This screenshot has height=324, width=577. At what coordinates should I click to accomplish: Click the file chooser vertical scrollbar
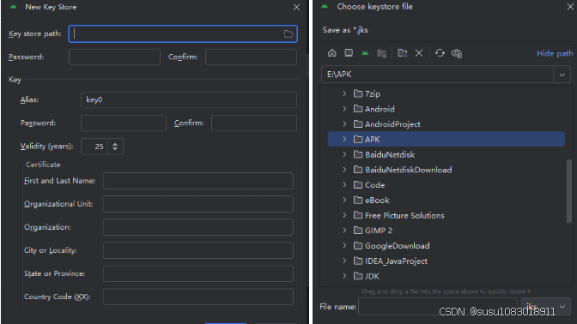pyautogui.click(x=569, y=191)
